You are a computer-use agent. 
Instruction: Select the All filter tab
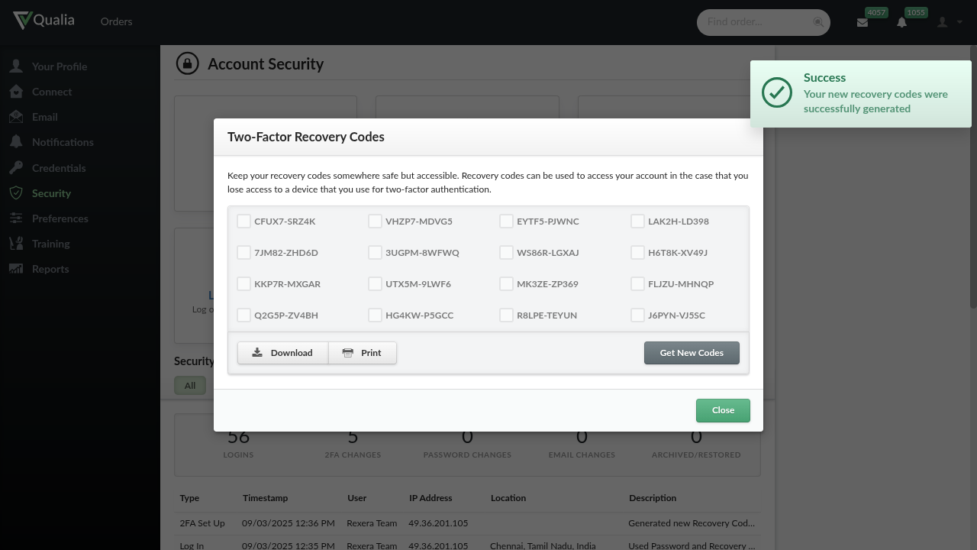pyautogui.click(x=190, y=385)
